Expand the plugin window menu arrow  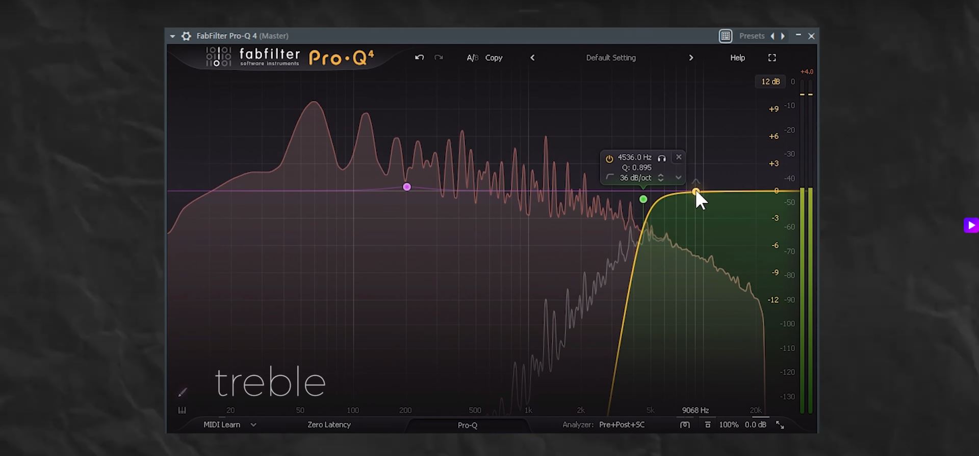[172, 36]
